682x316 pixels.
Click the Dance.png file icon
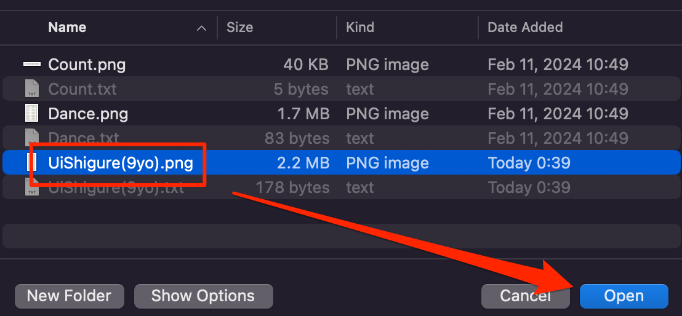(x=32, y=114)
